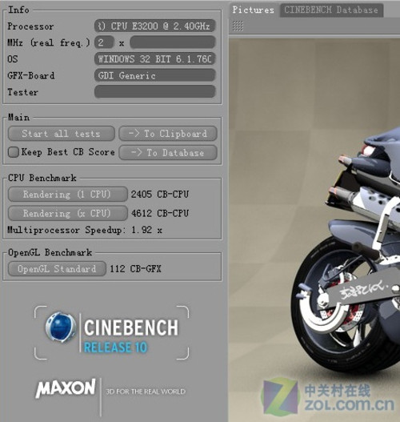Click the MAXON logo

66,388
